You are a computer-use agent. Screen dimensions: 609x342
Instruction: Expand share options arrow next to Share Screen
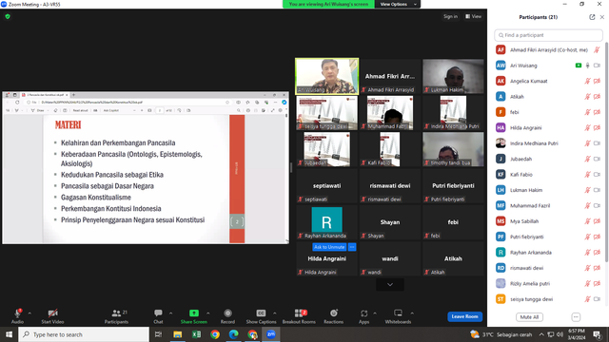(x=208, y=313)
